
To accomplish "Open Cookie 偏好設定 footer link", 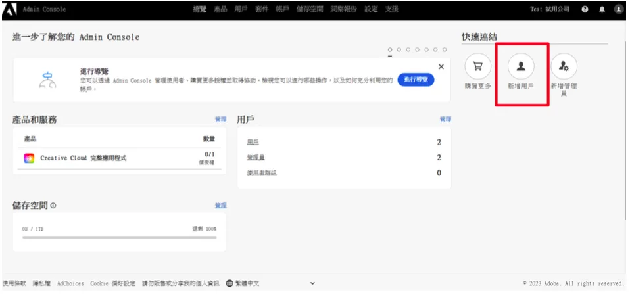I will tap(113, 283).
